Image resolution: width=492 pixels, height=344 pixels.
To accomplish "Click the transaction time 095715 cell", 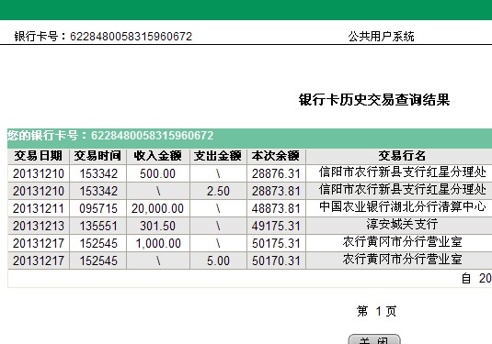I will [x=97, y=208].
